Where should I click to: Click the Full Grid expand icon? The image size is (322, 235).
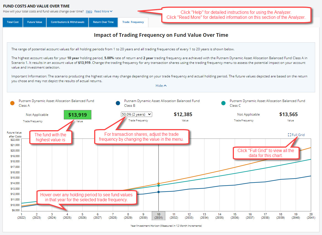(290, 135)
